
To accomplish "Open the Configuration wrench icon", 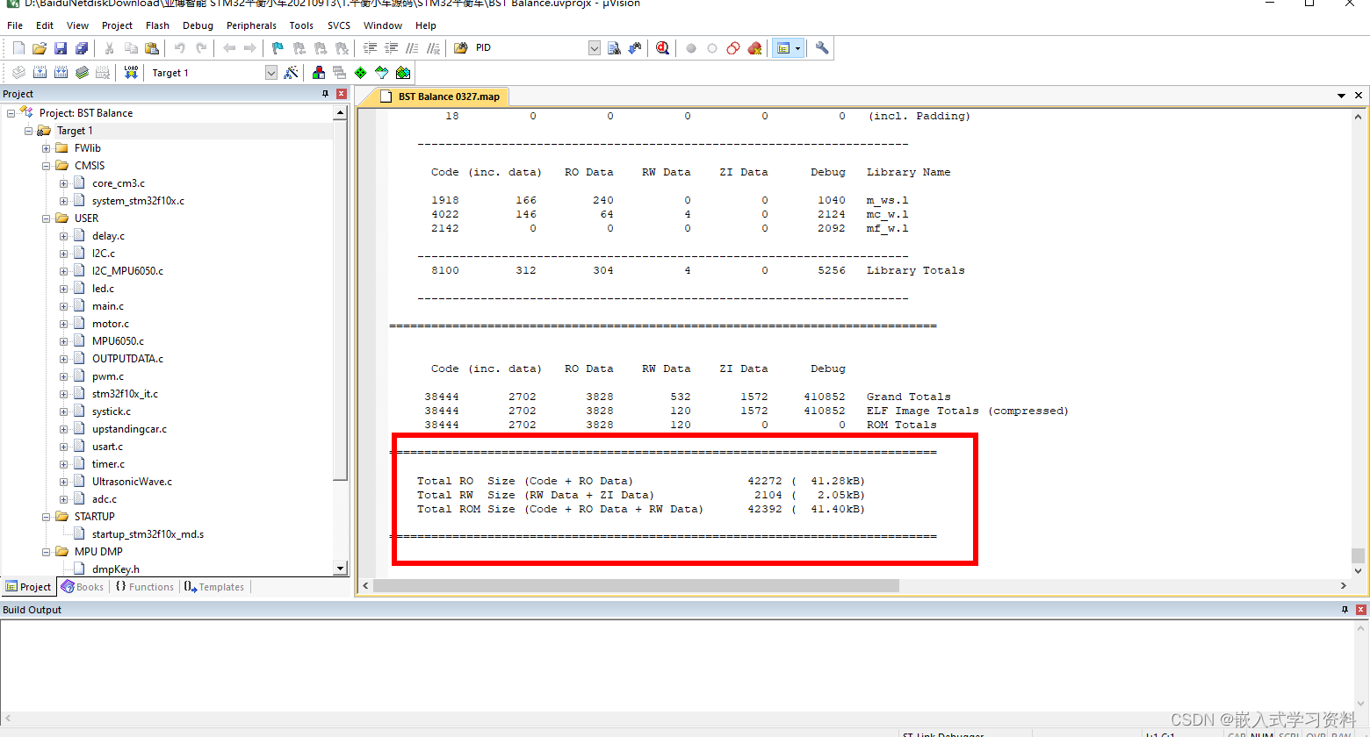I will point(822,47).
